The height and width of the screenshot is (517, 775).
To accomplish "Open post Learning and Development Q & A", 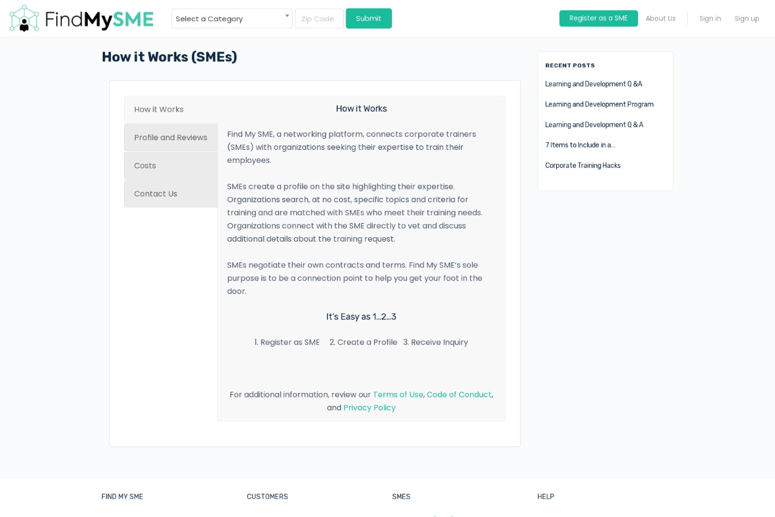I will click(594, 125).
